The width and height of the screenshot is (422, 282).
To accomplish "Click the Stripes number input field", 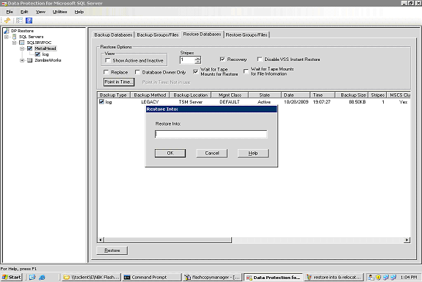I will point(187,59).
